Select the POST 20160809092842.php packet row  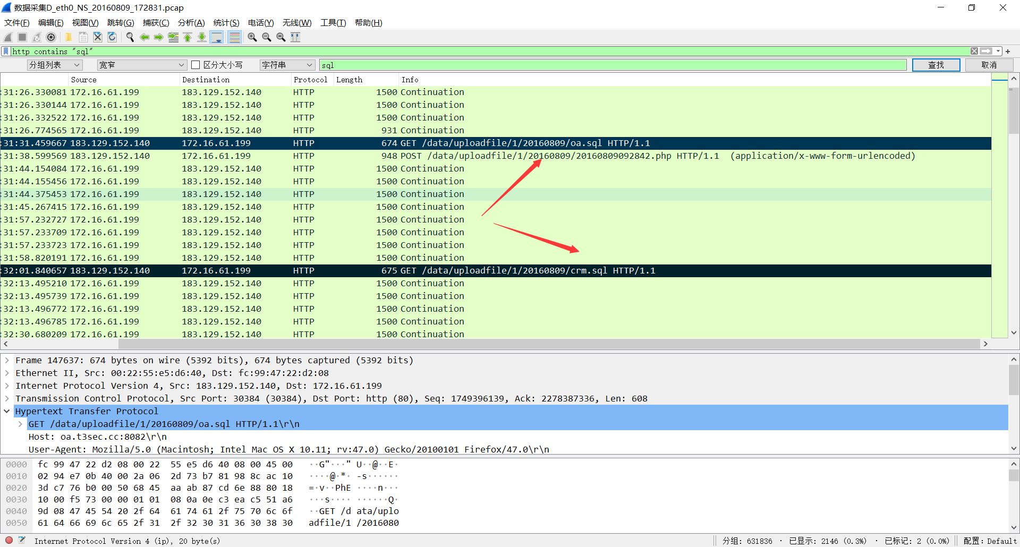coord(496,156)
